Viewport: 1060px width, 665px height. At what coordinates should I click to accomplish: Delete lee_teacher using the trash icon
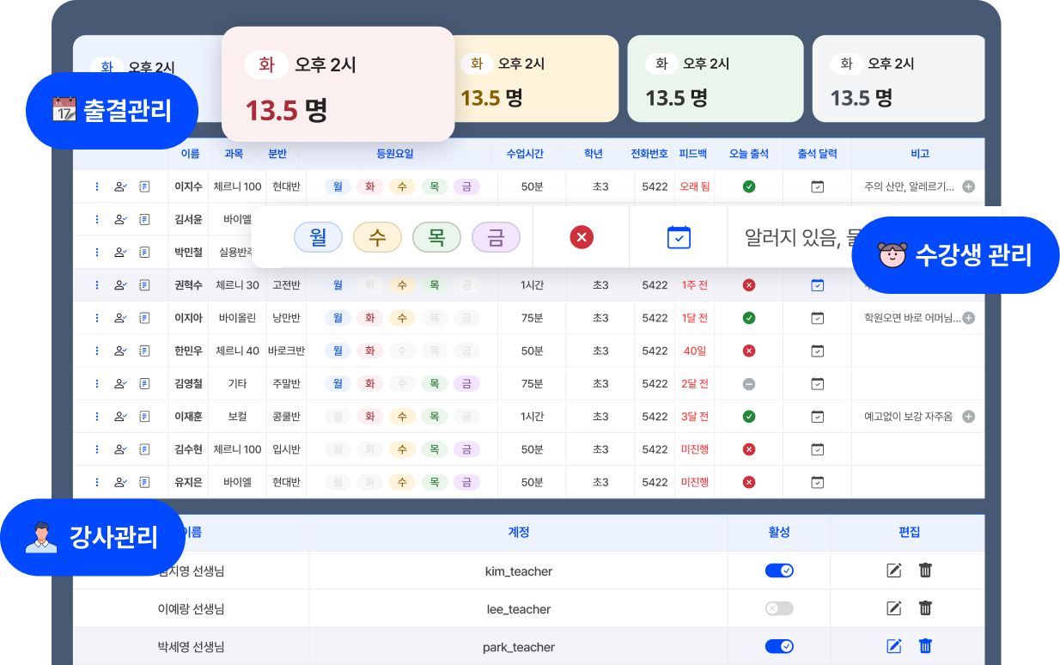pyautogui.click(x=924, y=608)
